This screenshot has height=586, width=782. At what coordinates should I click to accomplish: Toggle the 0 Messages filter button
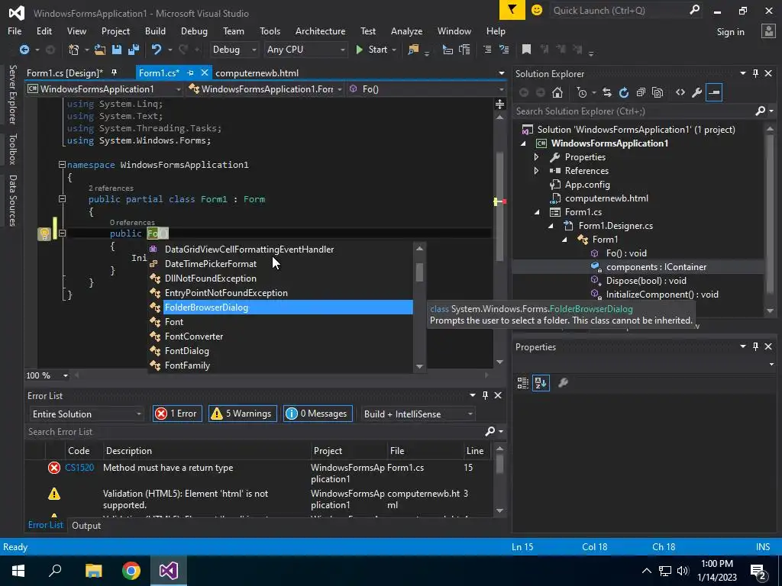[x=318, y=414]
